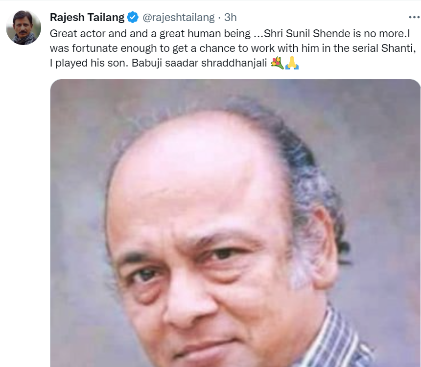Click the word serial in the tweet
Image resolution: width=421 pixels, height=367 pixels.
(366, 48)
